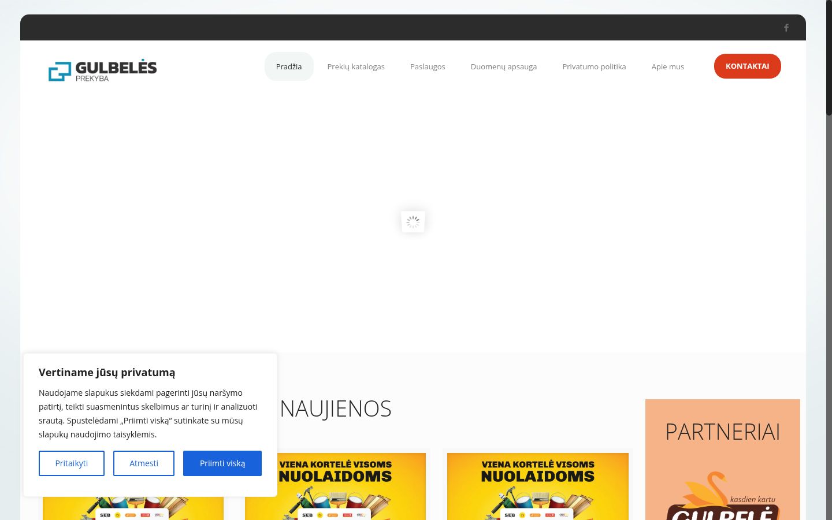Click the NAUJIENOS heading
This screenshot has width=832, height=520.
tap(336, 409)
